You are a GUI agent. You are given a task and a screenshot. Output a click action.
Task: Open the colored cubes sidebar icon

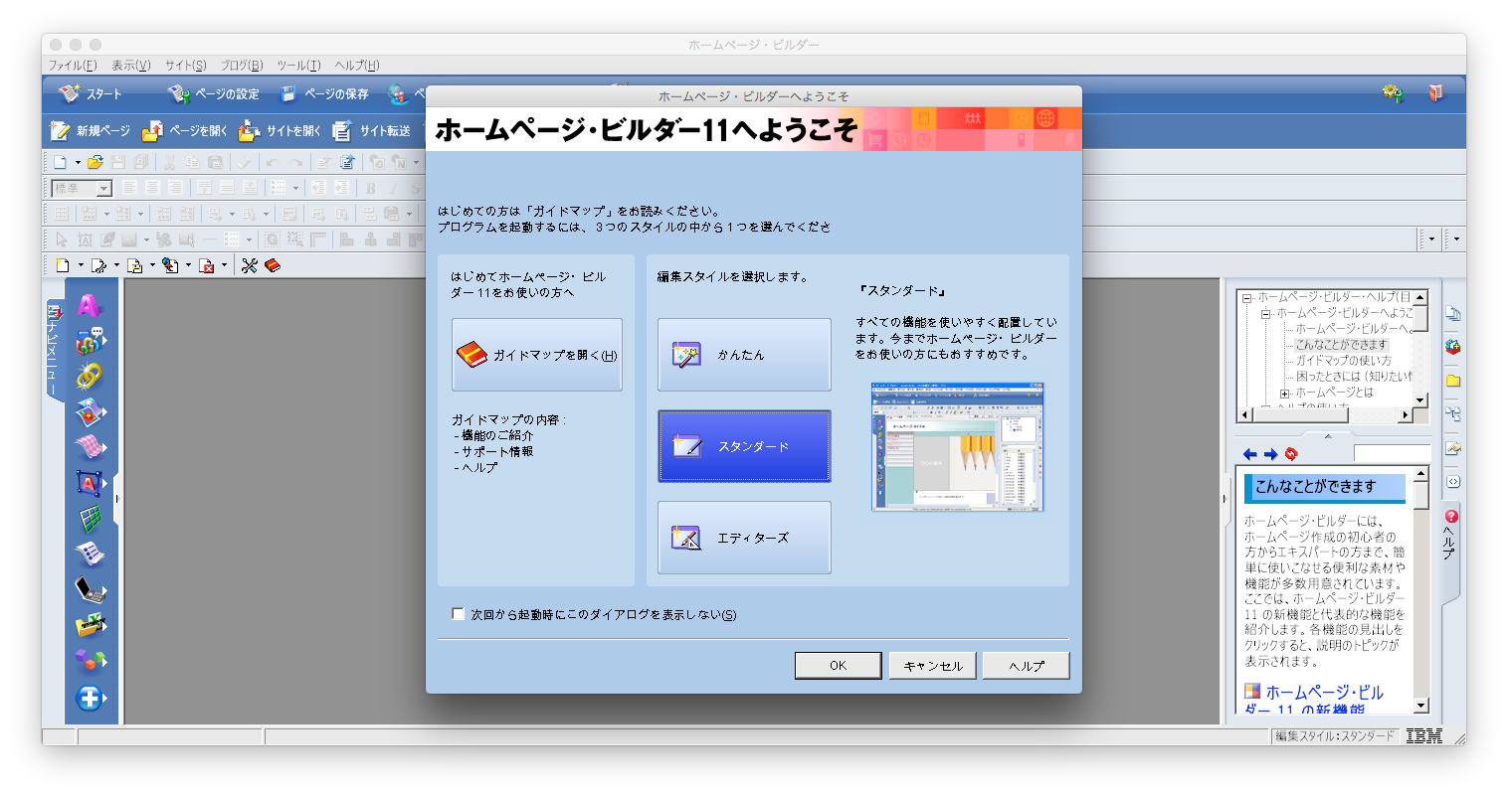coord(90,661)
